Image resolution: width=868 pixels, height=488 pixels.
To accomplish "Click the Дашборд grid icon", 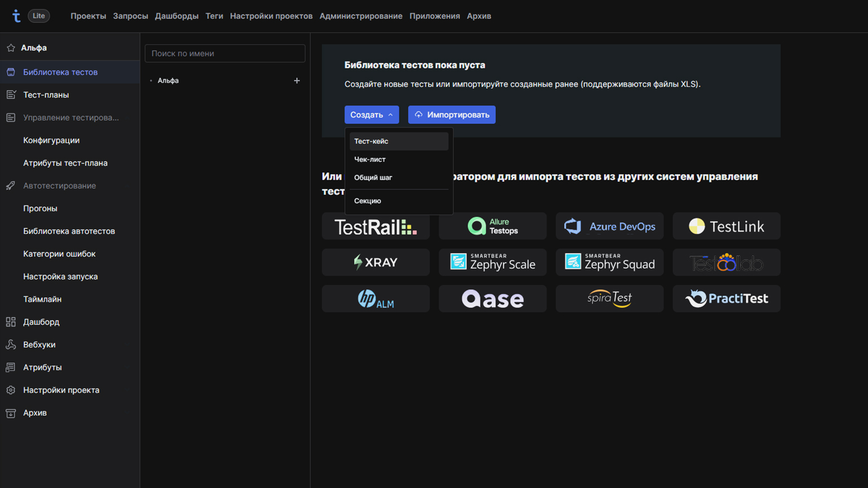I will (11, 322).
